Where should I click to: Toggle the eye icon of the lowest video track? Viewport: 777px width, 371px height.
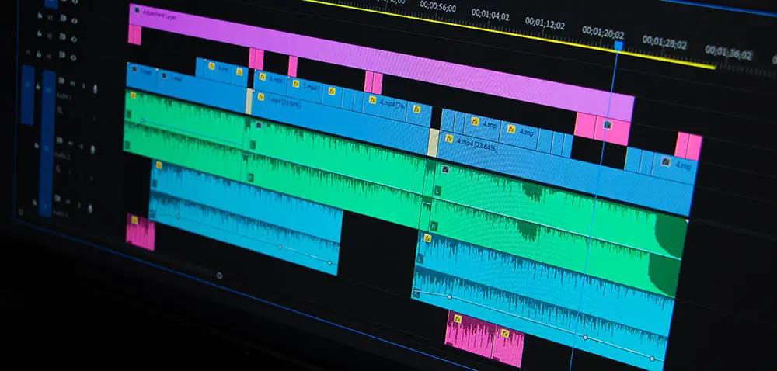pos(75,58)
